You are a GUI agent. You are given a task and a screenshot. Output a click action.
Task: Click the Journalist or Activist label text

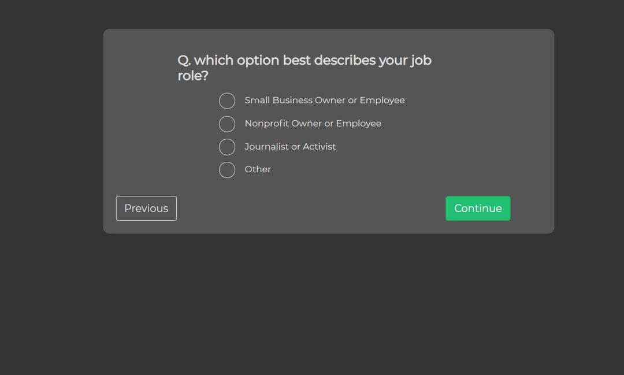tap(290, 146)
